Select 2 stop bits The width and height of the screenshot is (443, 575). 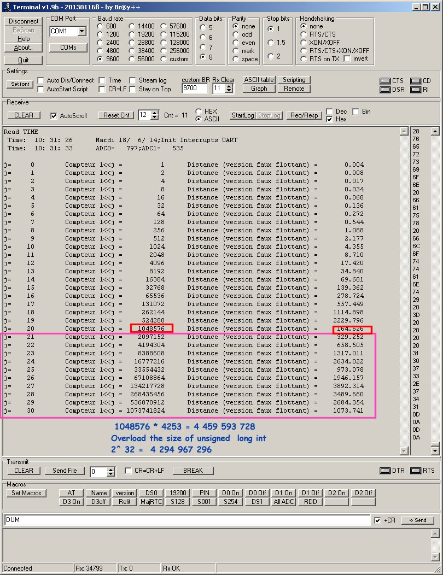pos(271,56)
